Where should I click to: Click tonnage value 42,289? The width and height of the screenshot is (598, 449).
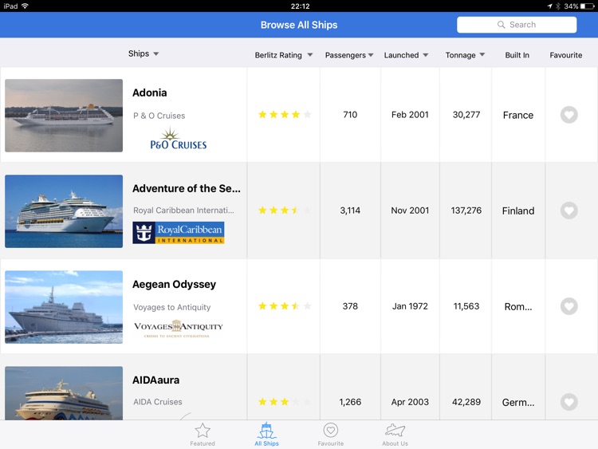click(x=466, y=402)
